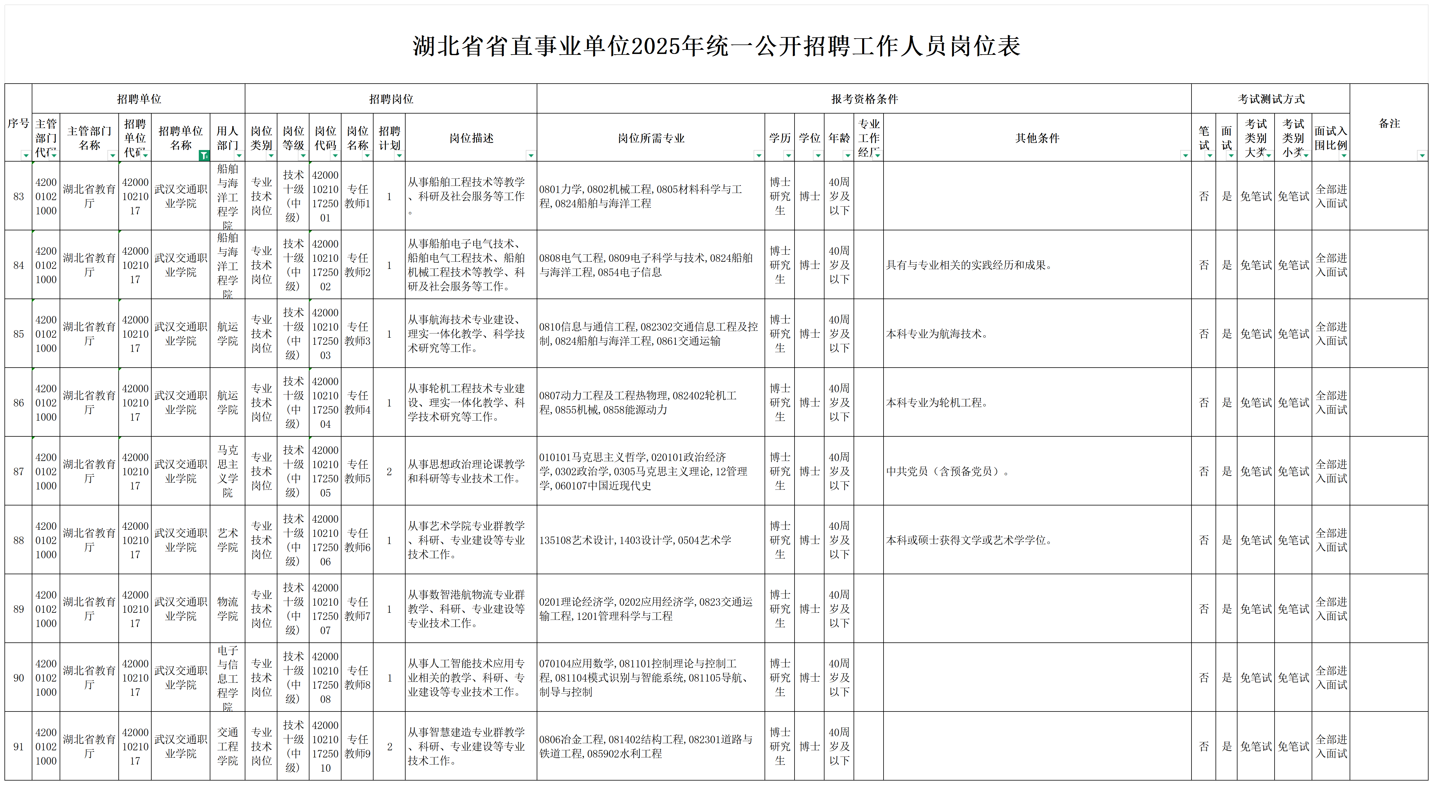Viewport: 1433px width, 785px height.
Task: Select the 马克思主义学院 department cell
Action: [x=228, y=471]
